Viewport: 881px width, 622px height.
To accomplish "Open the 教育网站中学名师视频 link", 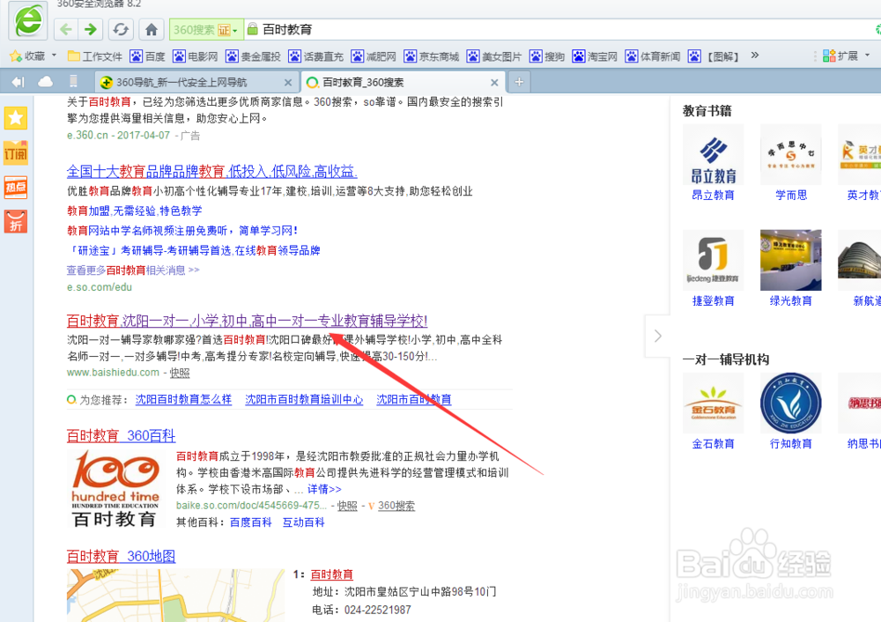I will [x=182, y=230].
